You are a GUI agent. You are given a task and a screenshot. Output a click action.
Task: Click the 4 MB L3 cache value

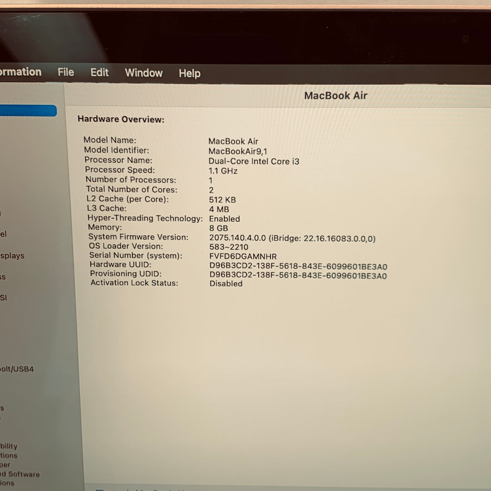[x=219, y=209]
